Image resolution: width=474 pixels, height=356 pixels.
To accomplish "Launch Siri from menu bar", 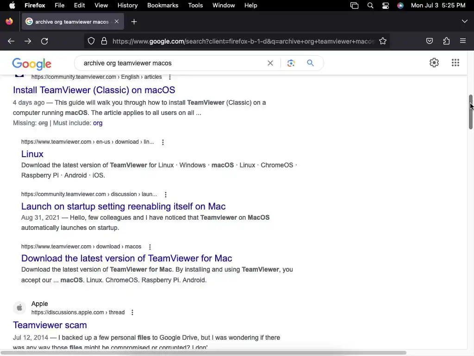I will click(x=400, y=6).
